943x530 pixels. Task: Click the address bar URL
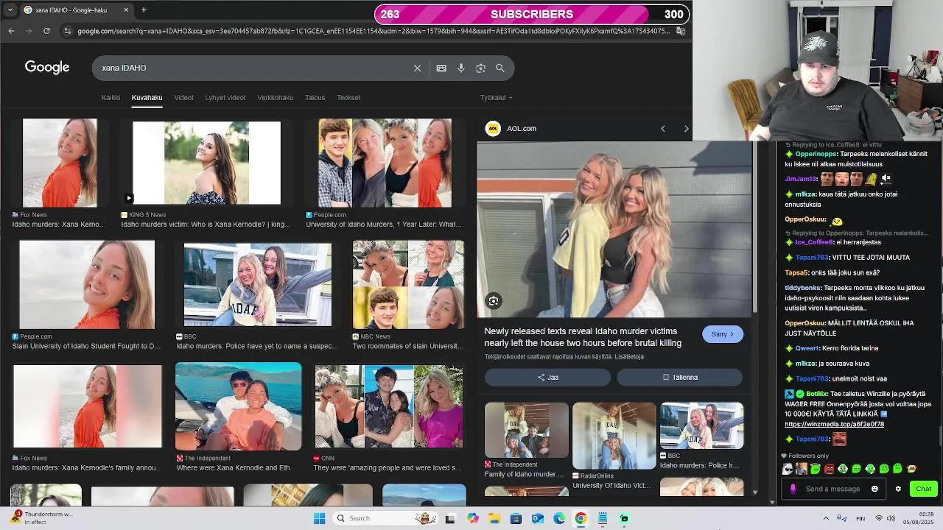click(374, 31)
